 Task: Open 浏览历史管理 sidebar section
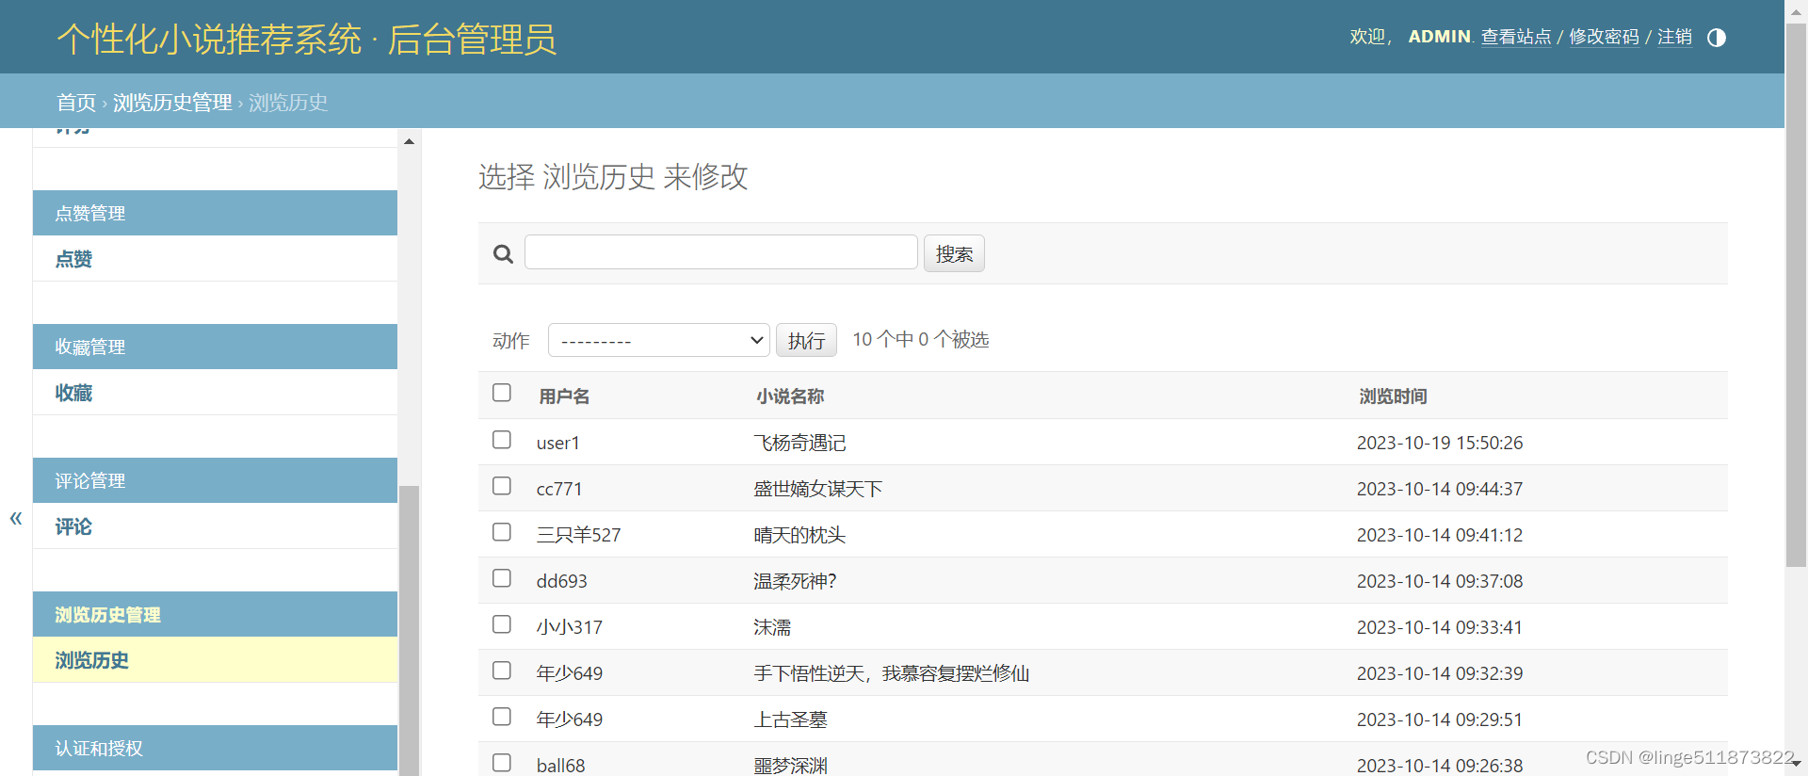[x=215, y=614]
